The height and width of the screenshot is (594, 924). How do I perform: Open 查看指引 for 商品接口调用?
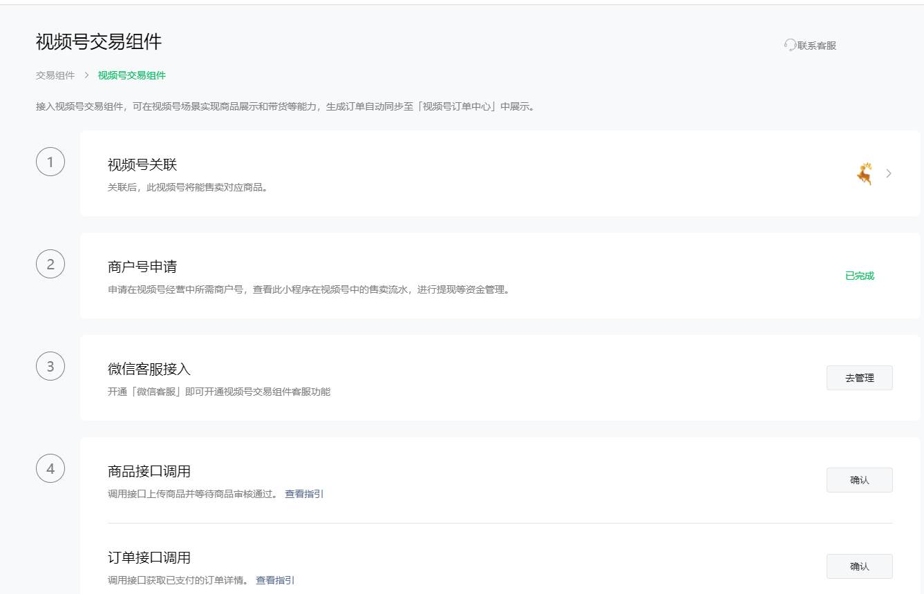pos(304,494)
